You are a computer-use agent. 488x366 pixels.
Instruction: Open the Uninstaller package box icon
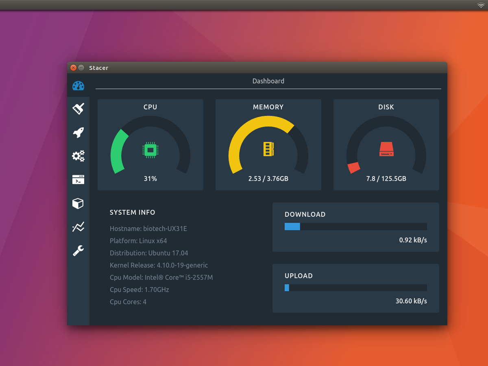[78, 203]
